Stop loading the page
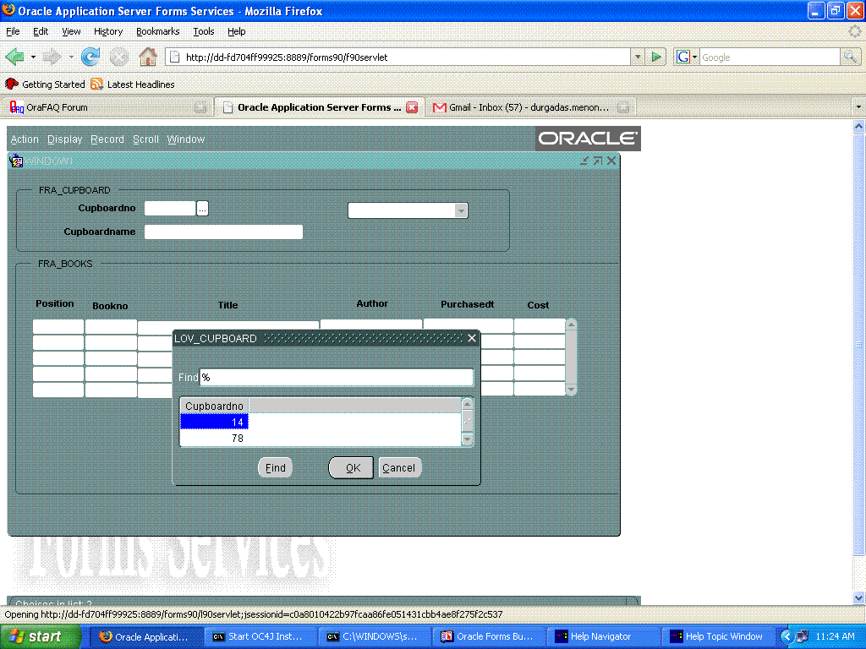Screen dimensions: 866x649 coord(118,57)
